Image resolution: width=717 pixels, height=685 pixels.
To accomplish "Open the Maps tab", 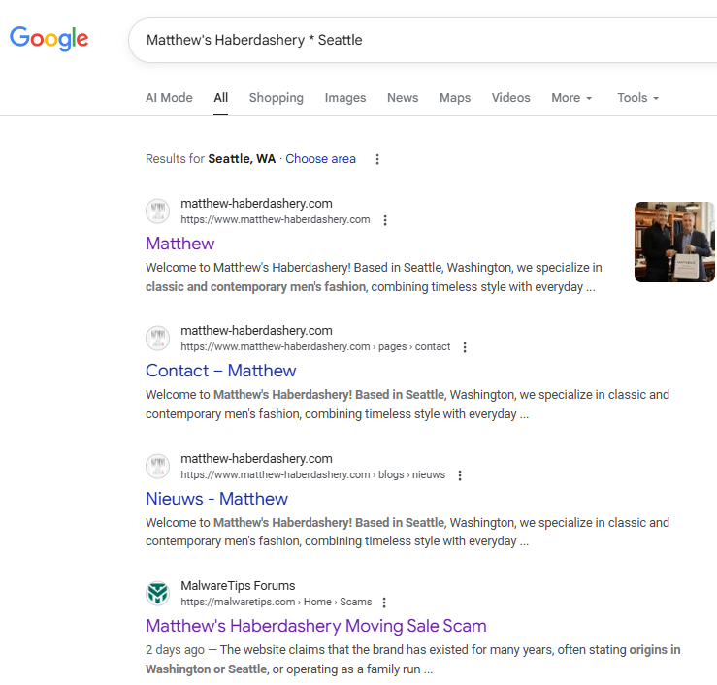I will [455, 98].
